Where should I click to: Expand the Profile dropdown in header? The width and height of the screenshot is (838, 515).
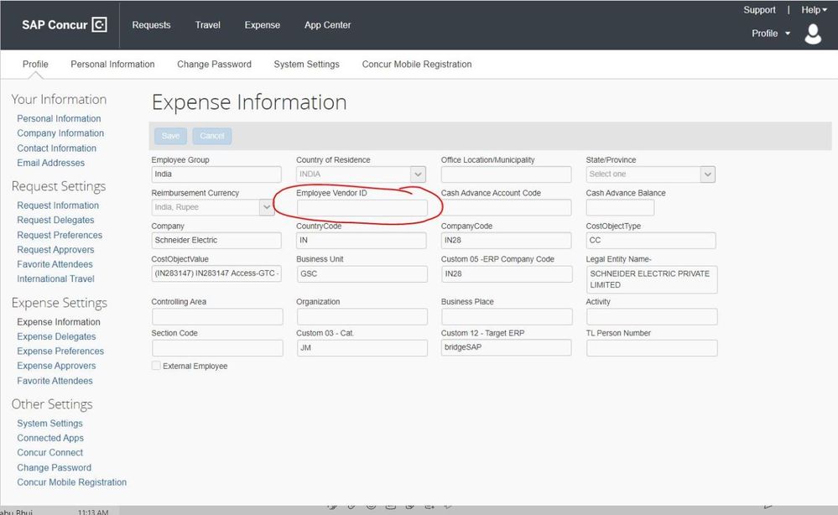pos(771,33)
